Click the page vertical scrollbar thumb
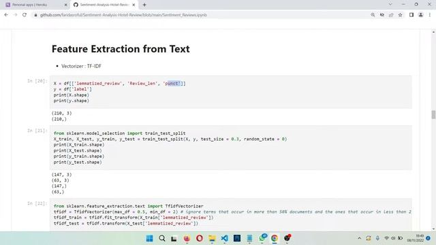436x245 pixels. [x=433, y=114]
